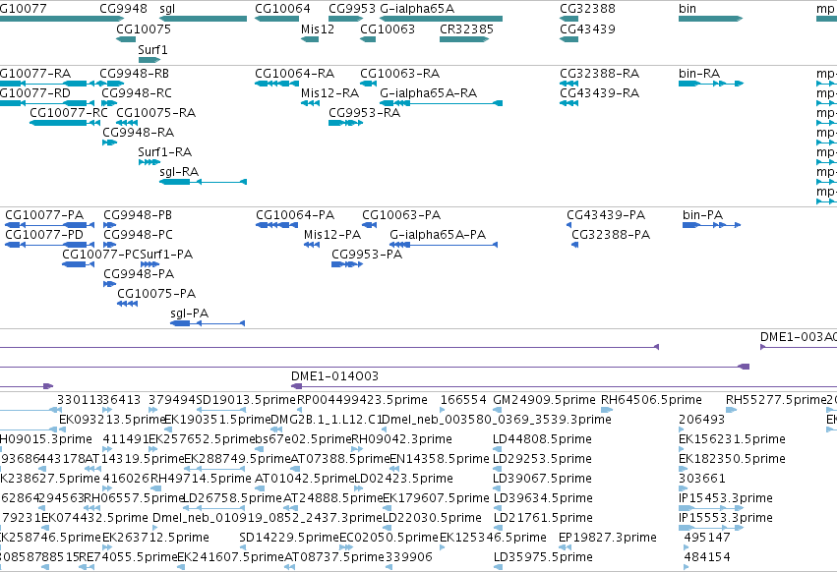Click the IP15453.3prime EST label
This screenshot has height=572, width=837.
(x=726, y=498)
